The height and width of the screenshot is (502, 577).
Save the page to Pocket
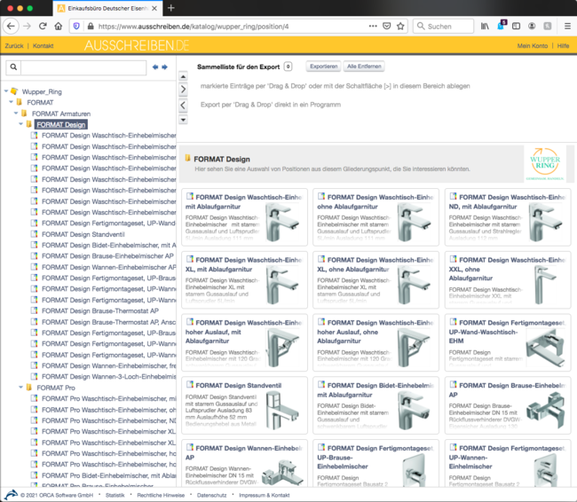pos(386,26)
